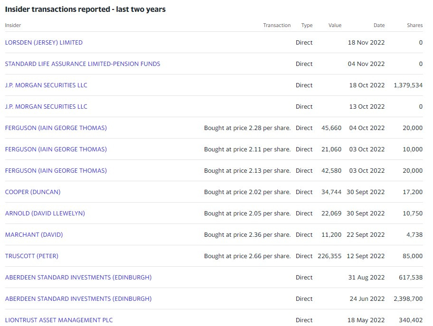Select the value 34,744
The width and height of the screenshot is (433, 326).
click(331, 192)
